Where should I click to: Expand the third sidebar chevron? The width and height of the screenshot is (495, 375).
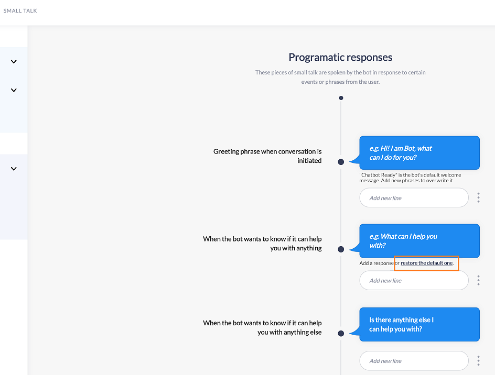click(14, 169)
